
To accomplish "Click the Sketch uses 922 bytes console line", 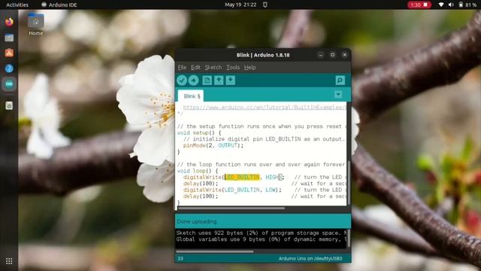I will (262, 233).
